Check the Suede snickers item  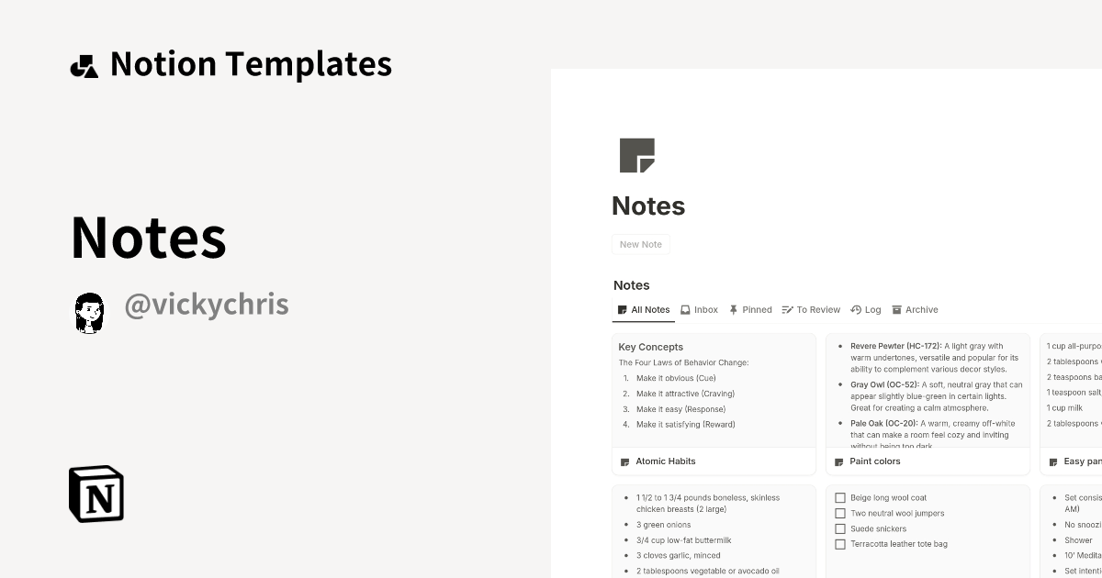[840, 528]
